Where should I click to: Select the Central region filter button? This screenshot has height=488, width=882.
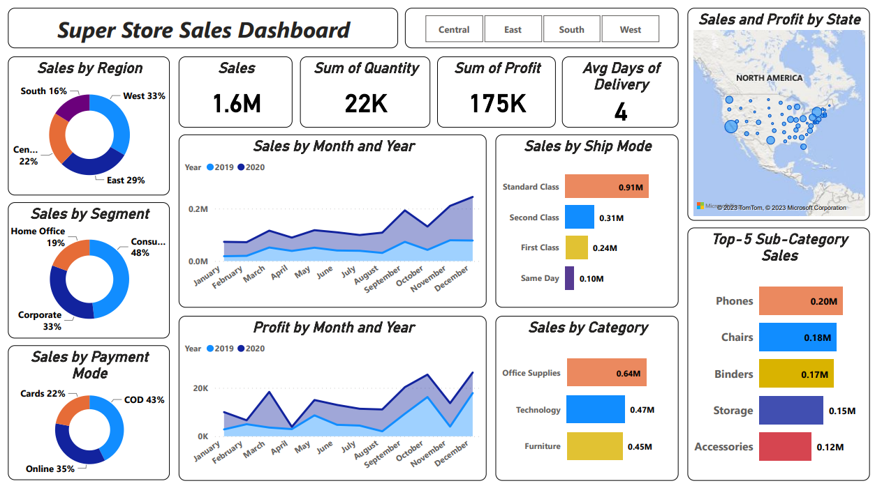pos(454,29)
